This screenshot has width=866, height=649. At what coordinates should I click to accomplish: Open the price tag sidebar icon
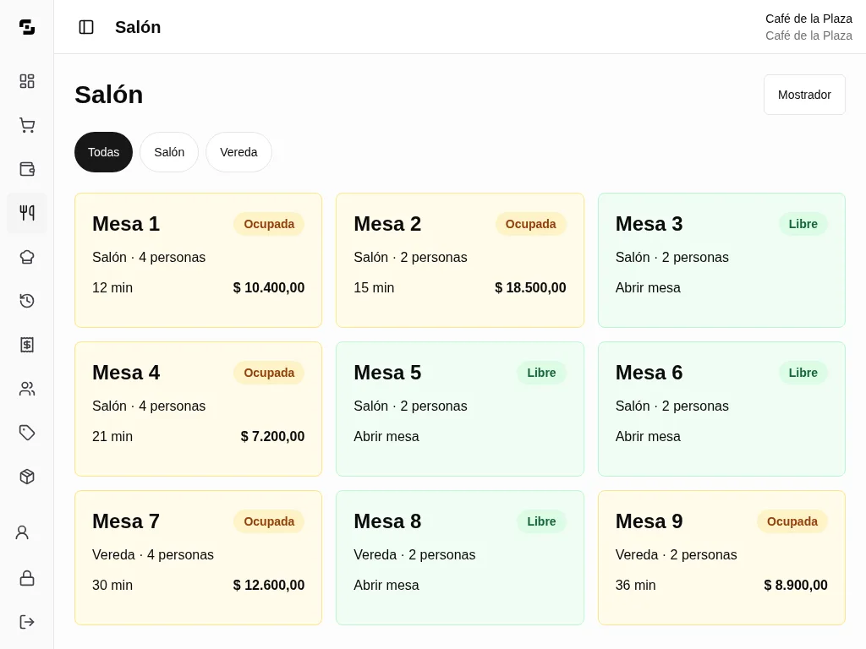point(26,433)
